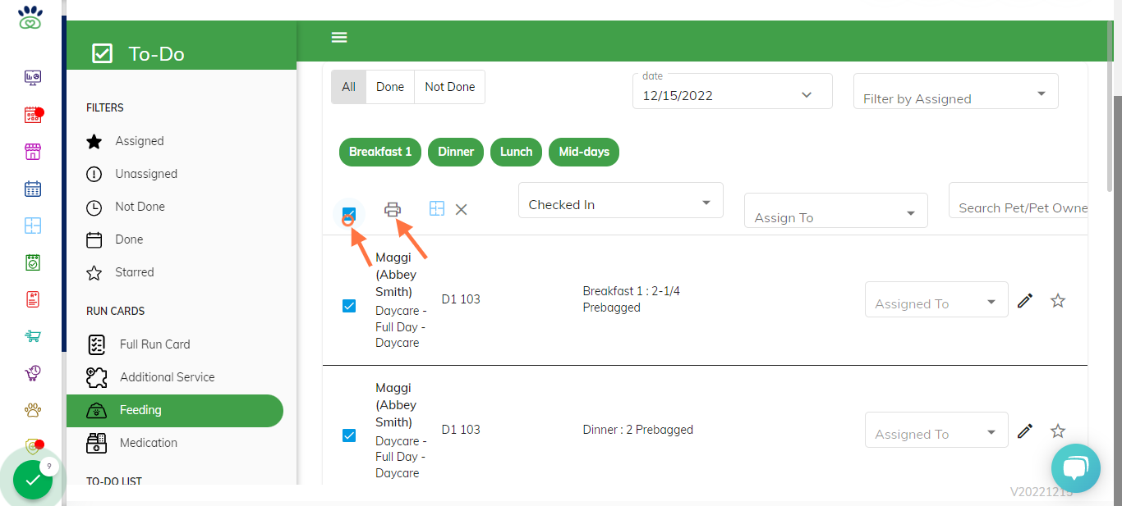Open the Filter by Assigned dropdown

coord(956,91)
